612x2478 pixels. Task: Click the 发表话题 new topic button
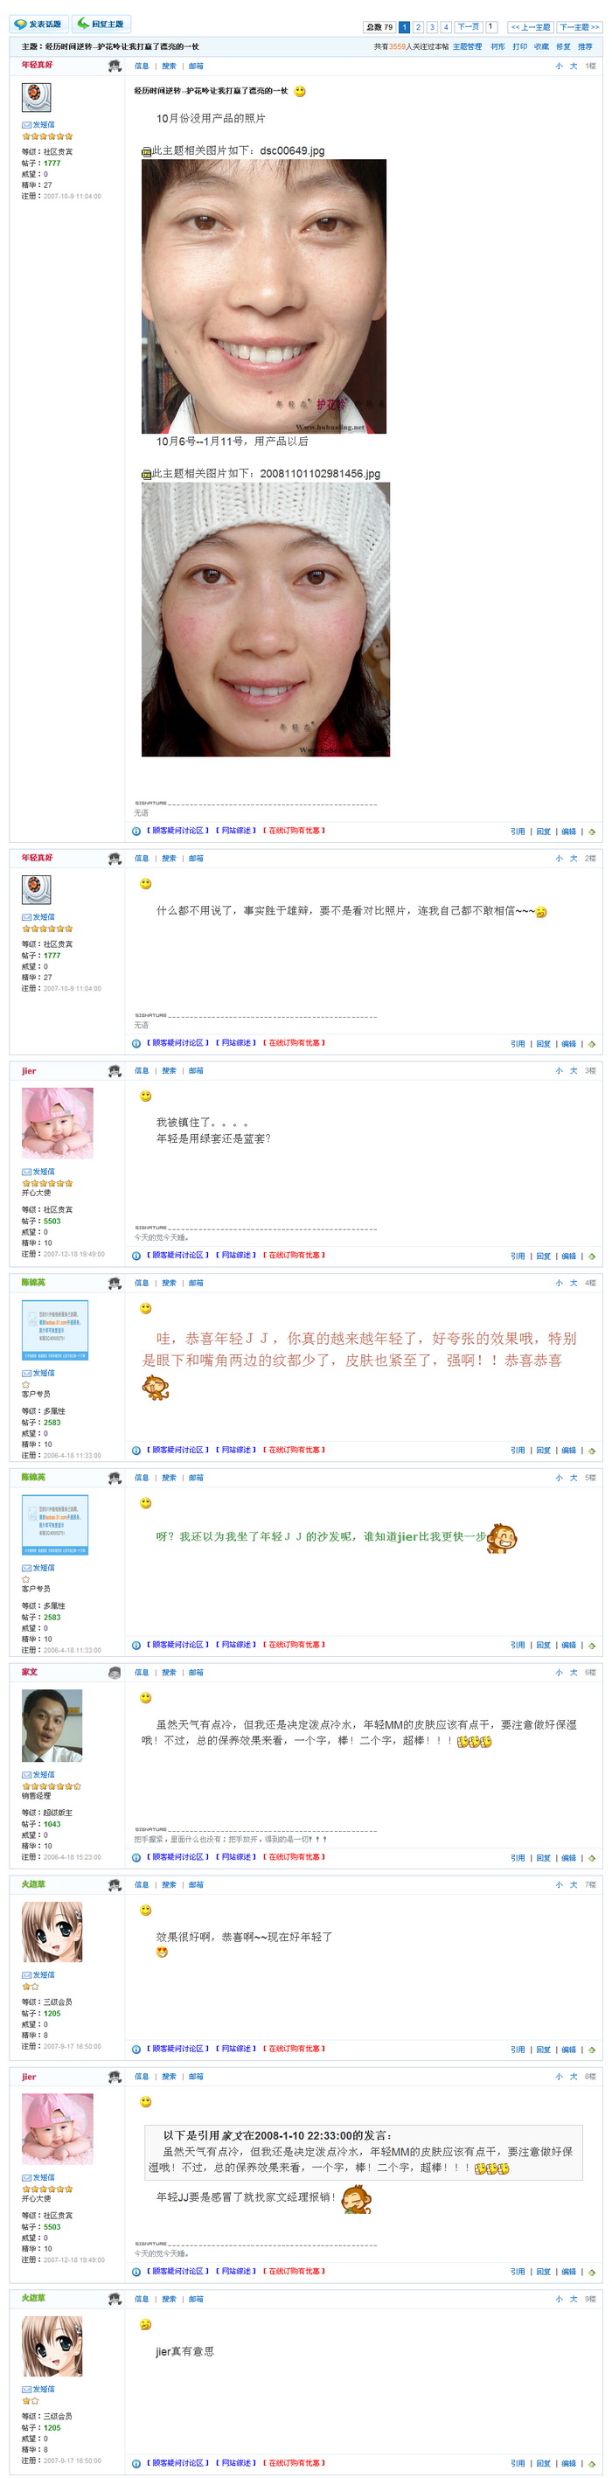tap(38, 24)
